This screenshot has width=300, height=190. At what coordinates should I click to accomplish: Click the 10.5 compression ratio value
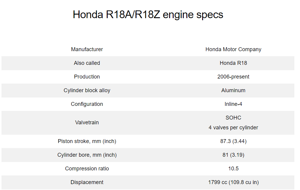tap(233, 169)
